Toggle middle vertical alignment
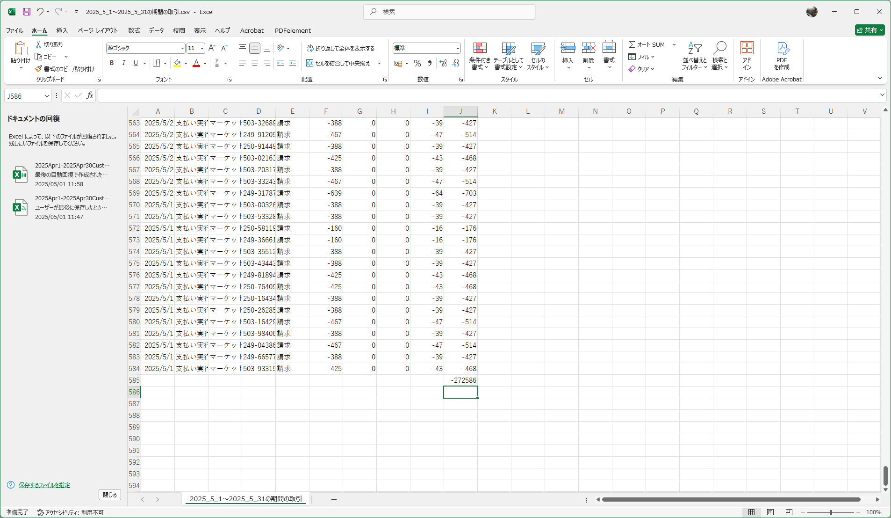891x518 pixels. 255,48
